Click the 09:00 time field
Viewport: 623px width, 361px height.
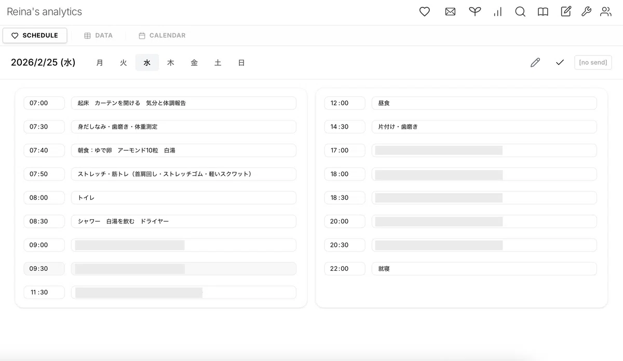pyautogui.click(x=44, y=245)
